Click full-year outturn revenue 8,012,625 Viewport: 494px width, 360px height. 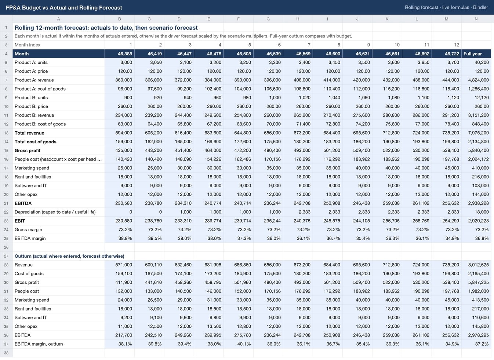coord(476,265)
